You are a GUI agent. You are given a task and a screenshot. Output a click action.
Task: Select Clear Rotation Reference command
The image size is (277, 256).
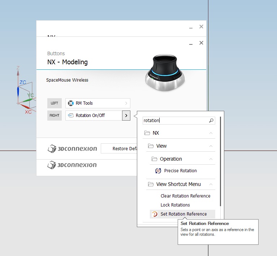(x=182, y=196)
